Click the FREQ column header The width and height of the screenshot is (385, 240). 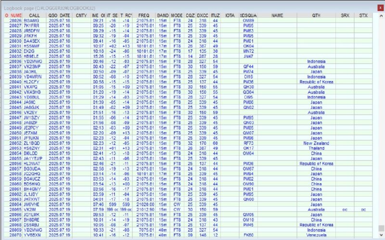coord(143,16)
